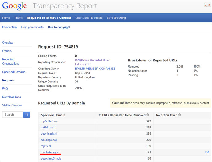This screenshot has width=212, height=162.
Task: Click into the Search input field
Action: pos(13,115)
